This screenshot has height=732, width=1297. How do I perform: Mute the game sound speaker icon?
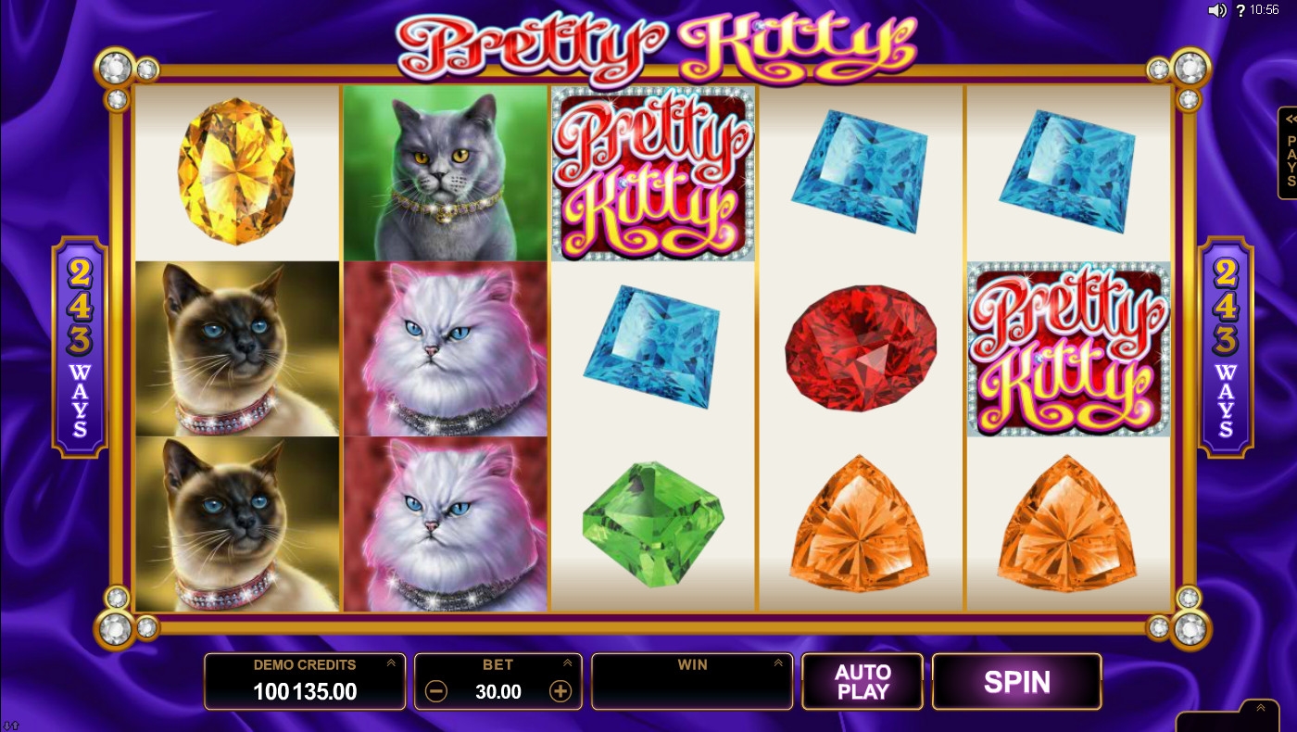(1216, 10)
